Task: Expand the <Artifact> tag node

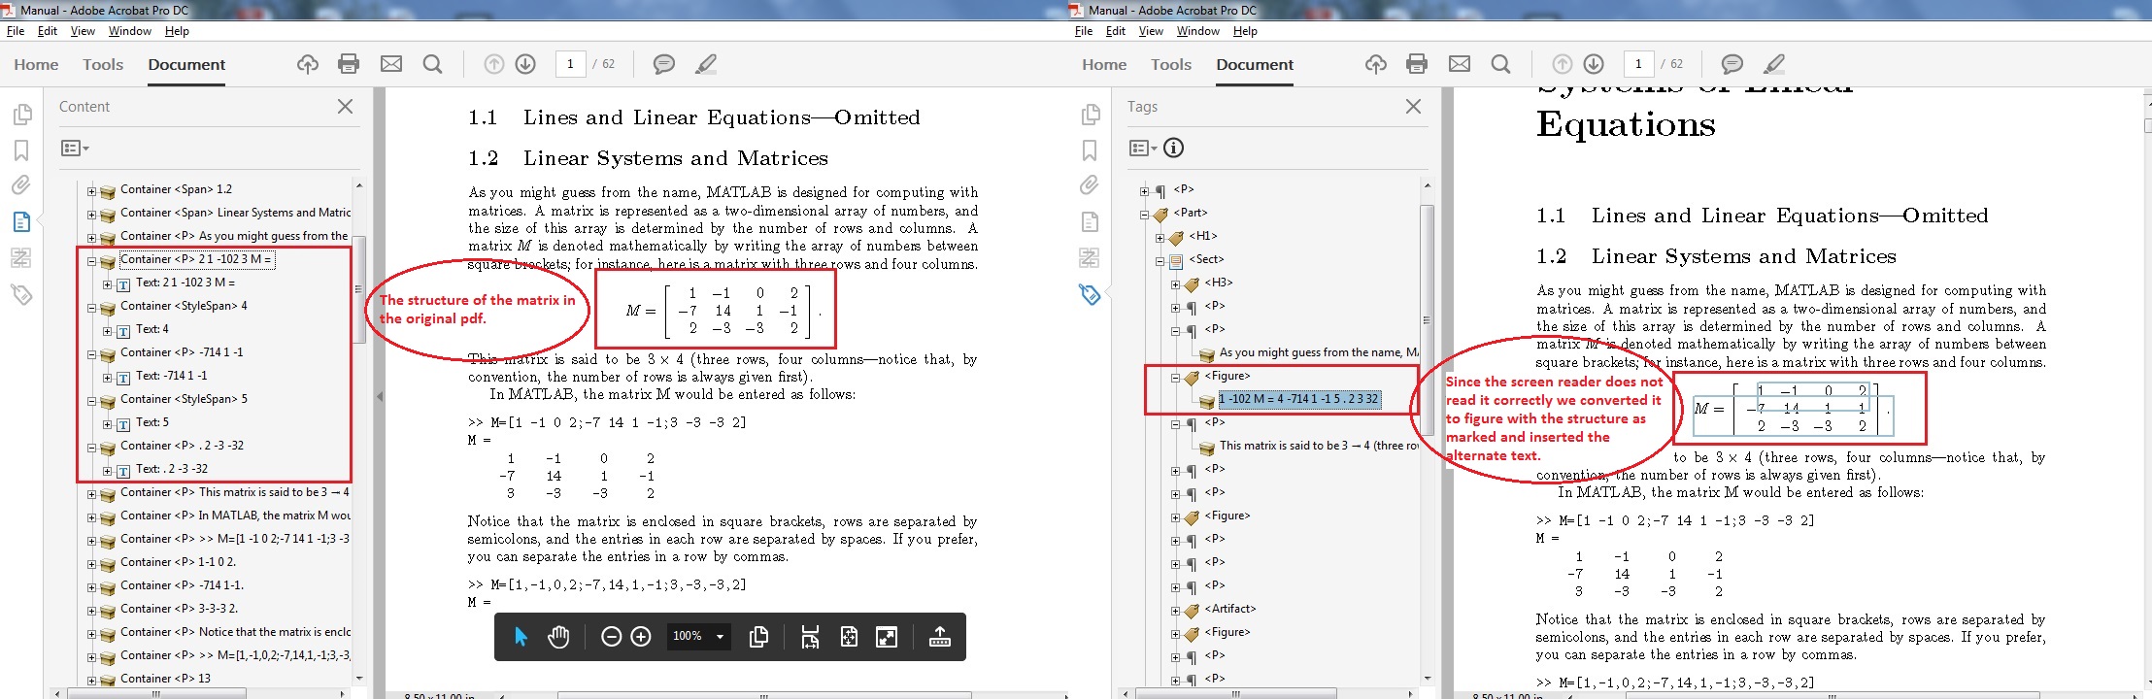Action: point(1175,610)
